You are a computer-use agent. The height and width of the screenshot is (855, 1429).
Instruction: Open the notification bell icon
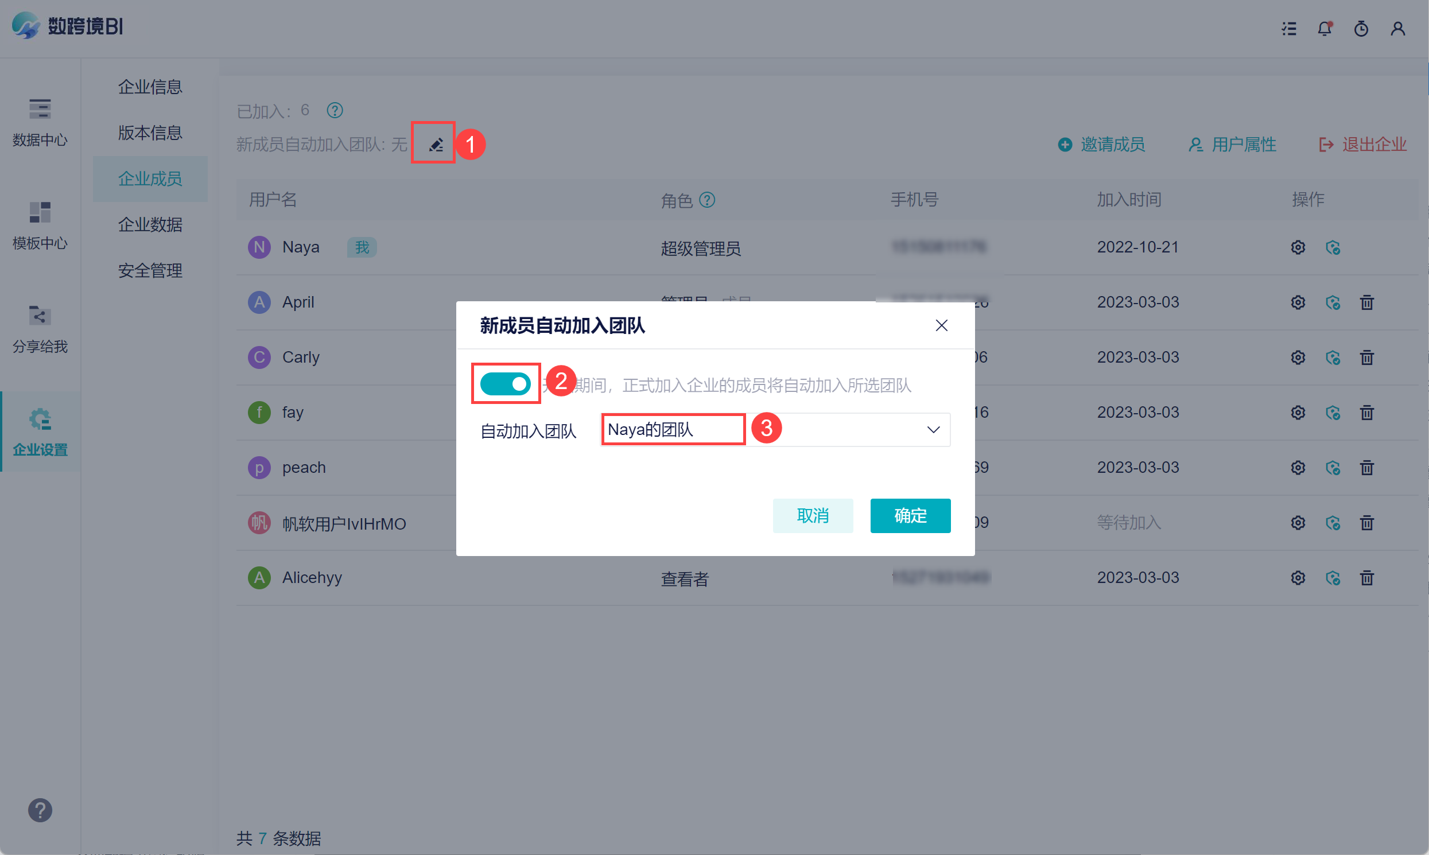pyautogui.click(x=1325, y=28)
